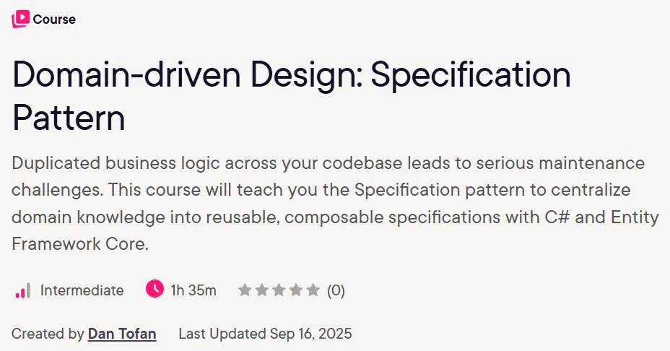Click the course description paragraph
Image resolution: width=670 pixels, height=351 pixels.
point(336,204)
